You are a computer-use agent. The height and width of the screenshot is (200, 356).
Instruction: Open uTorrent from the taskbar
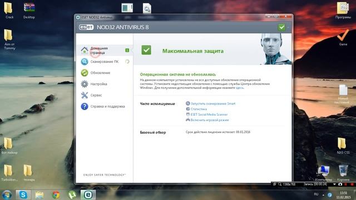72,195
